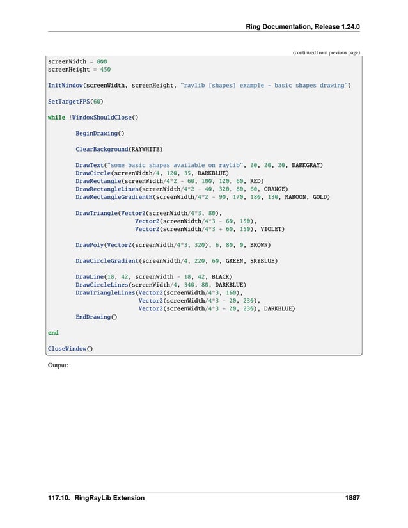Click the 'screenHeight = 450' line
Viewport: 408px width, 528px height.
79,70
